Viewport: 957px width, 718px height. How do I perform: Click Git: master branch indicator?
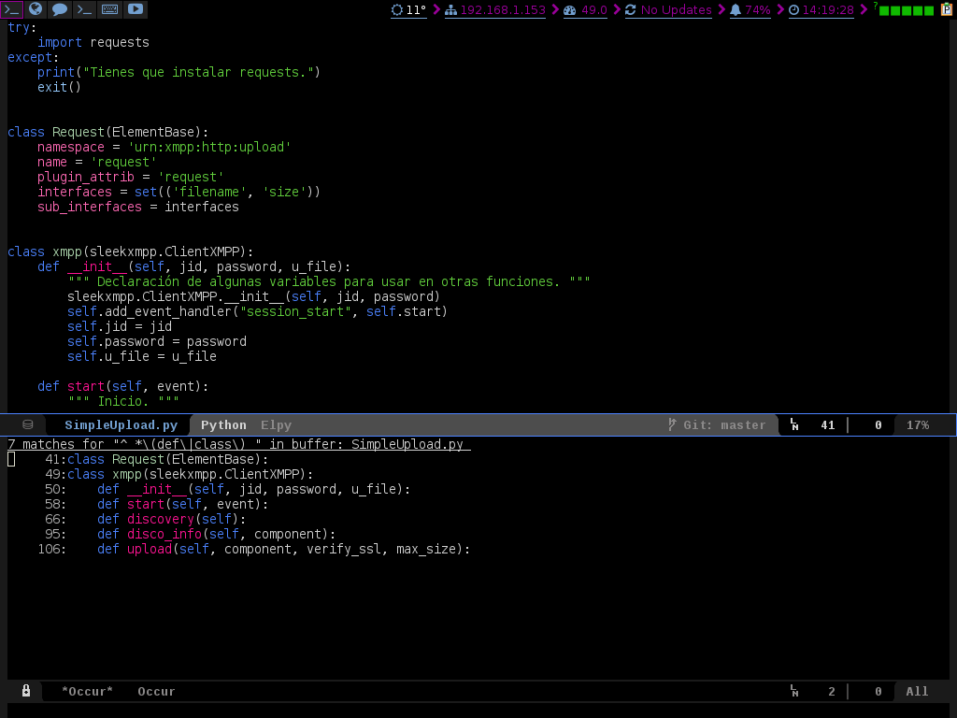pyautogui.click(x=724, y=425)
